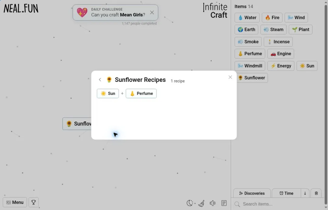The width and height of the screenshot is (328, 210).
Task: Pick the Steam item
Action: coord(273,29)
